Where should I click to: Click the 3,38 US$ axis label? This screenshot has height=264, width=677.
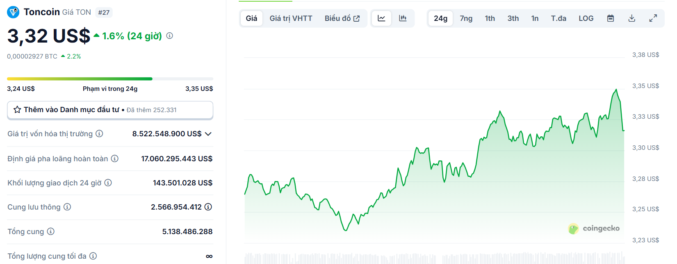[645, 55]
